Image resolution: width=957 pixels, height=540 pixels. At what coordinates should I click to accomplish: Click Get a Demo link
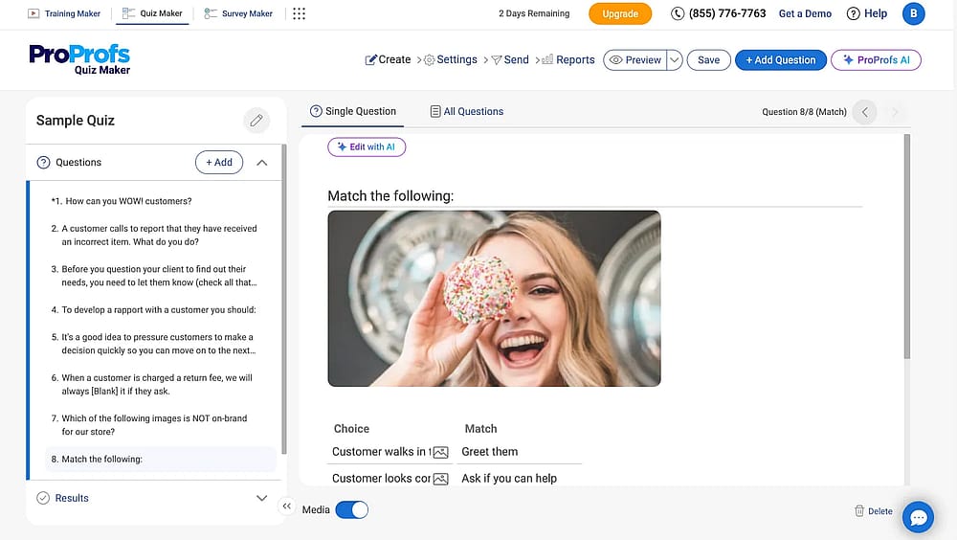click(x=805, y=13)
